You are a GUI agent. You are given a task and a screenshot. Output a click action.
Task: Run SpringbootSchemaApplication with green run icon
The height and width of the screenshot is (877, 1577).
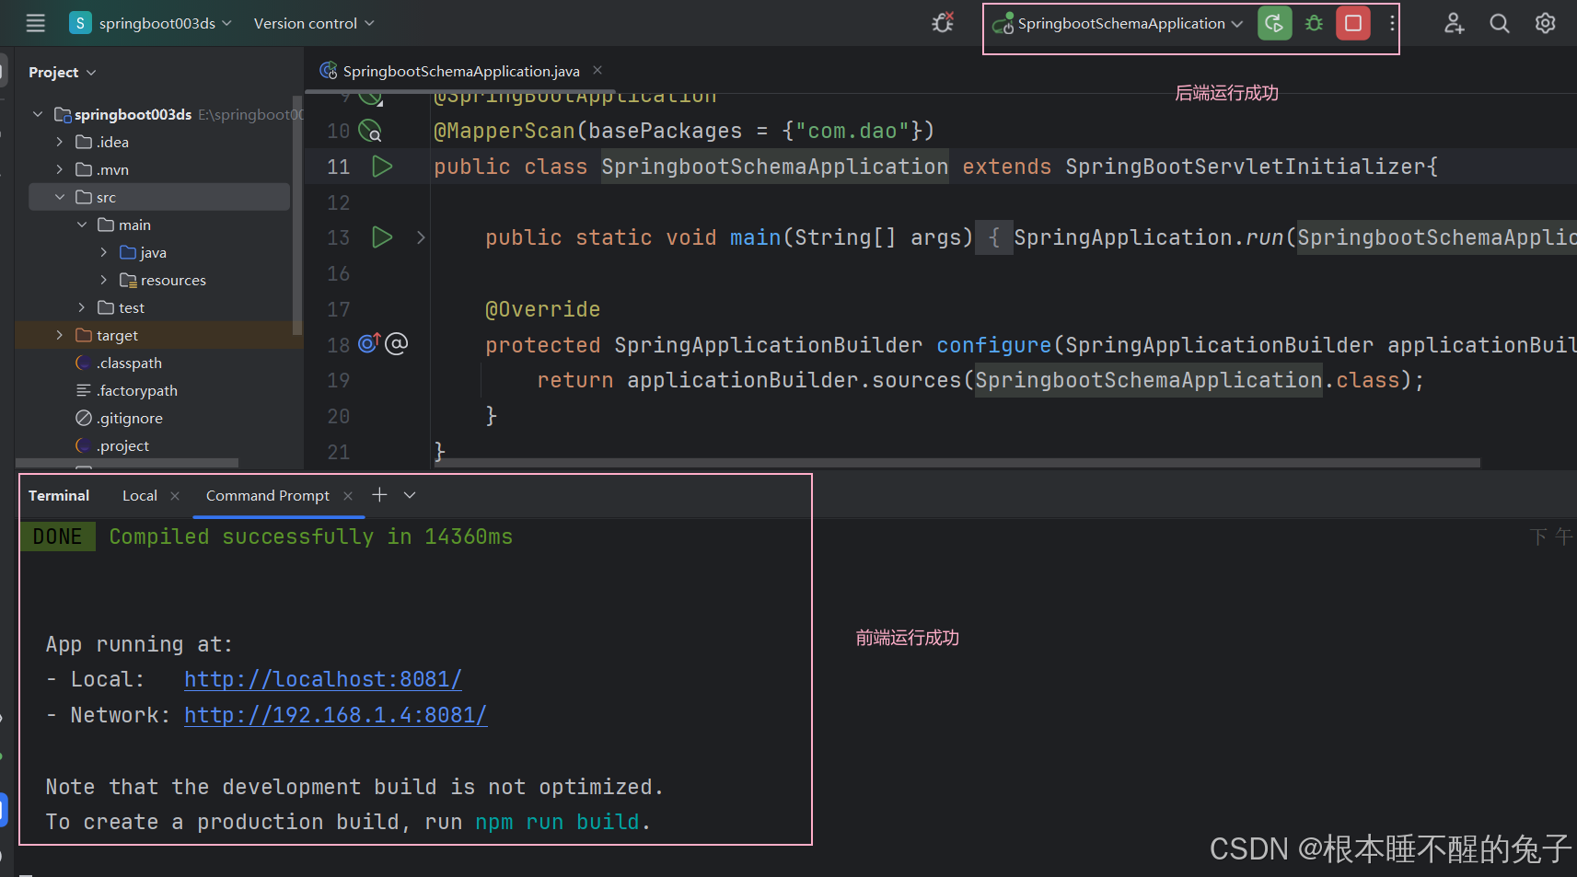pos(1274,23)
